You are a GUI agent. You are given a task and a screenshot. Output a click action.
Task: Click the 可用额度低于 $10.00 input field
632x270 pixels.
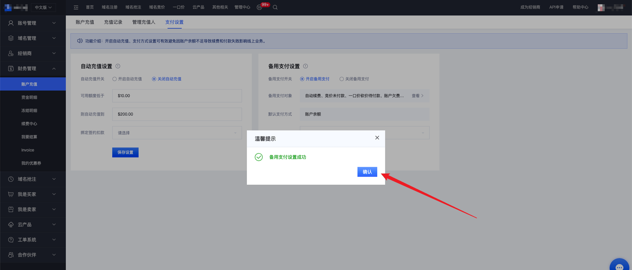tap(177, 96)
